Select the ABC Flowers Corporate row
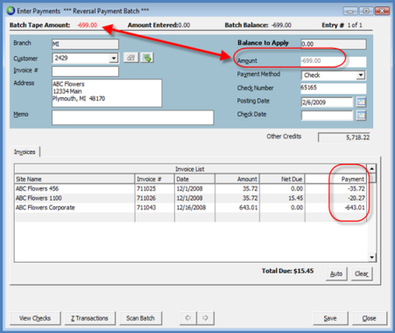The height and width of the screenshot is (333, 395). click(191, 208)
